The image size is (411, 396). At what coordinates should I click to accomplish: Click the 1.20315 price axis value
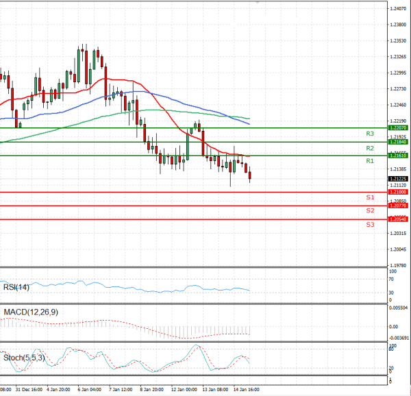pyautogui.click(x=398, y=233)
